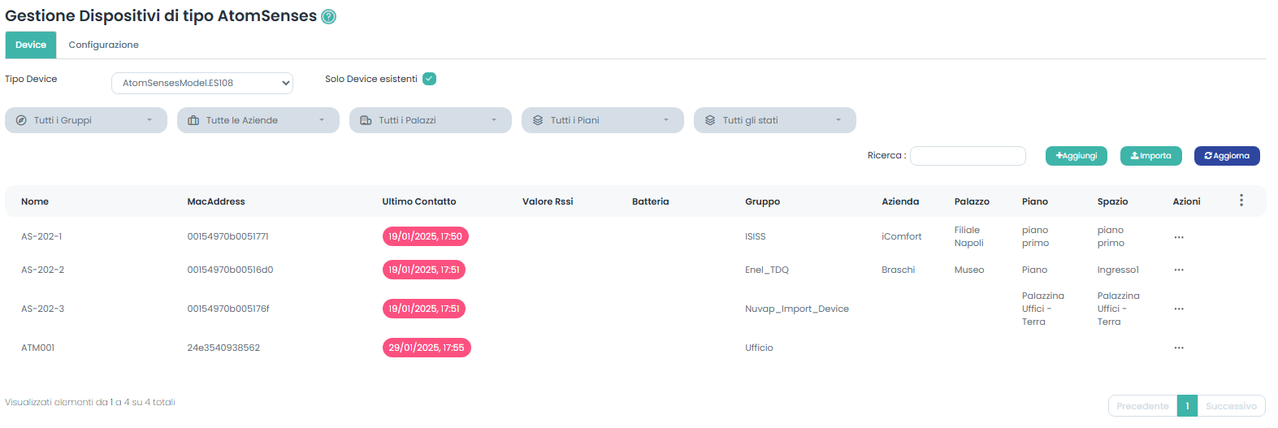Screen dimensions: 1278x428
Task: Uncheck Solo Device esistenti checkbox
Action: (x=430, y=79)
